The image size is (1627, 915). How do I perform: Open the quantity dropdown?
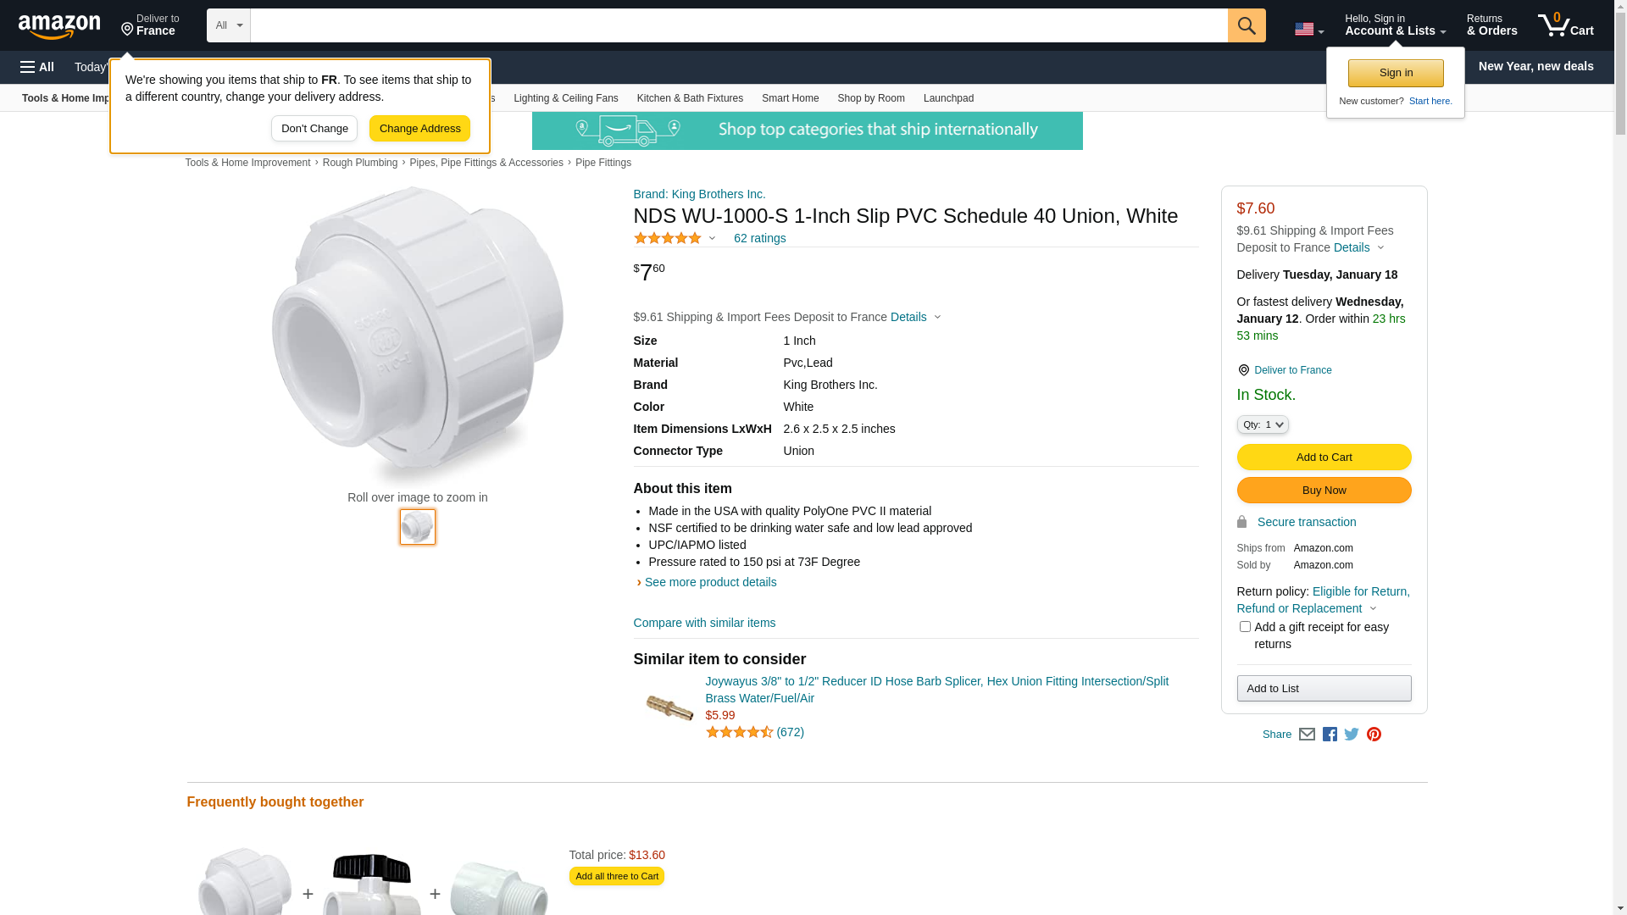coord(1262,424)
